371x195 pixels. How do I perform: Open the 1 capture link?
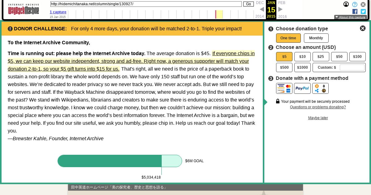pos(58,12)
